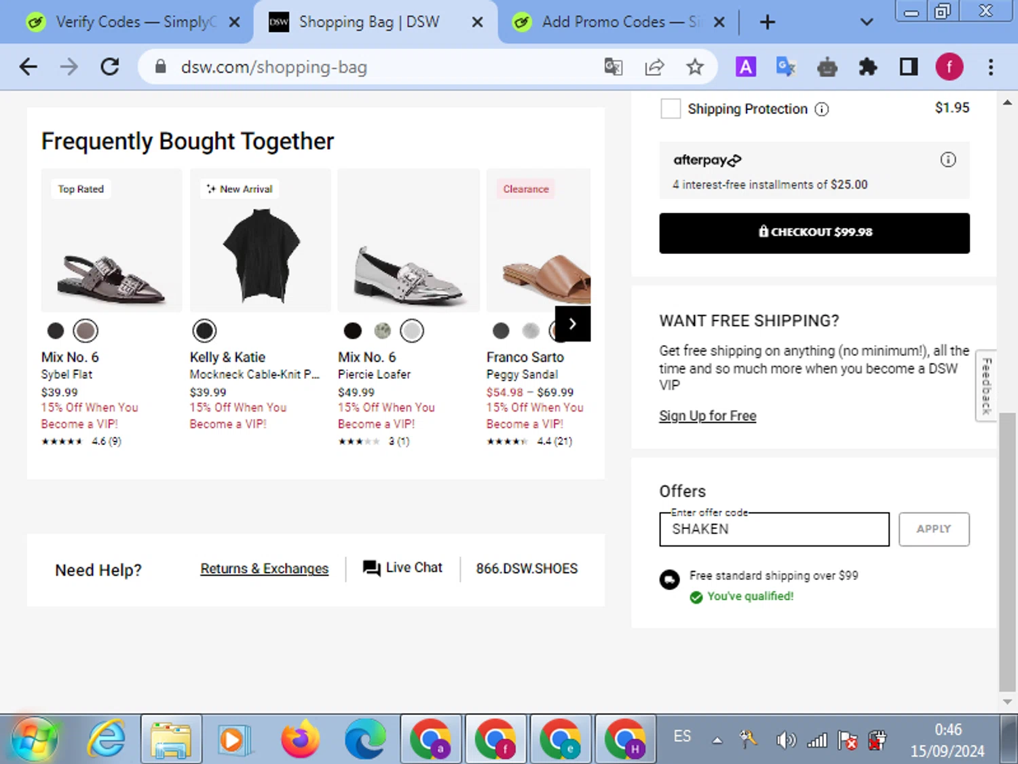1018x764 pixels.
Task: Select black color for Sybel Flat
Action: pos(56,331)
